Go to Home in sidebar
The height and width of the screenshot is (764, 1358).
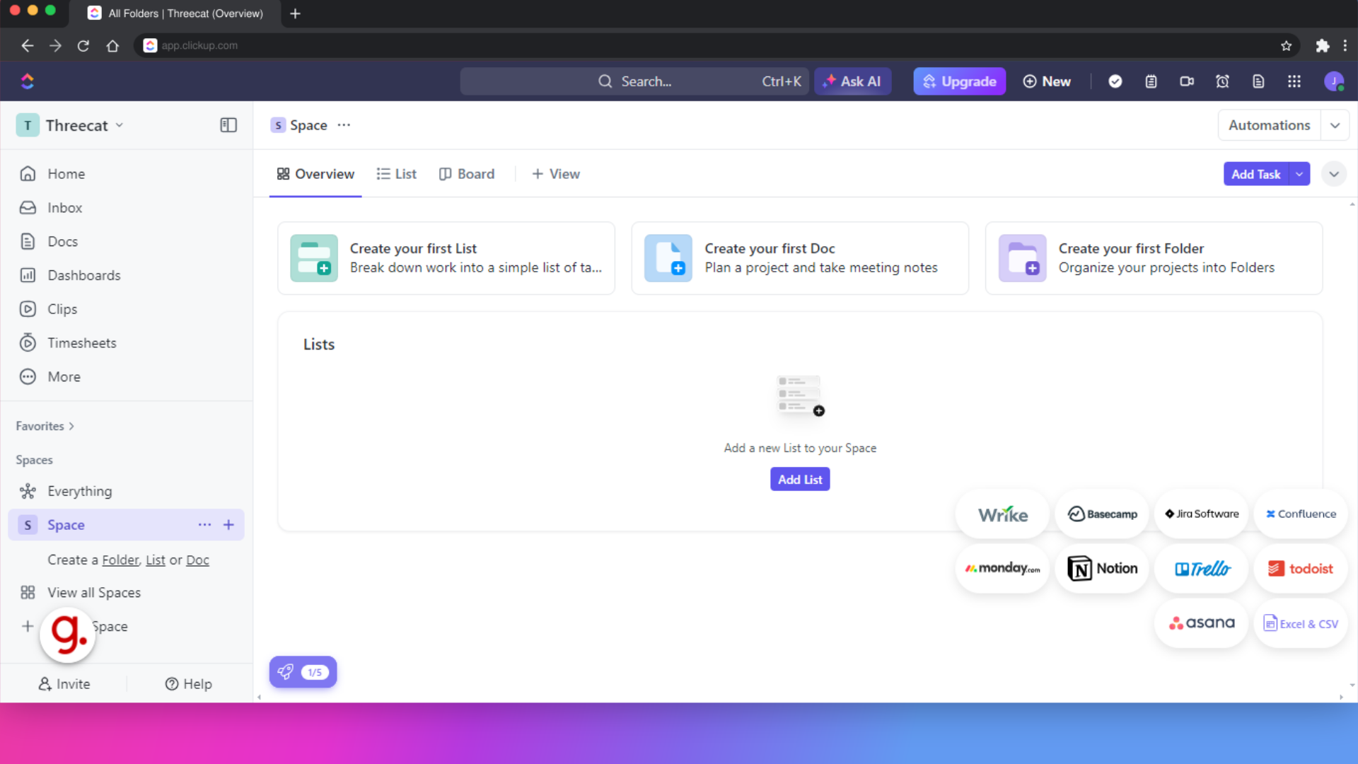(127, 174)
